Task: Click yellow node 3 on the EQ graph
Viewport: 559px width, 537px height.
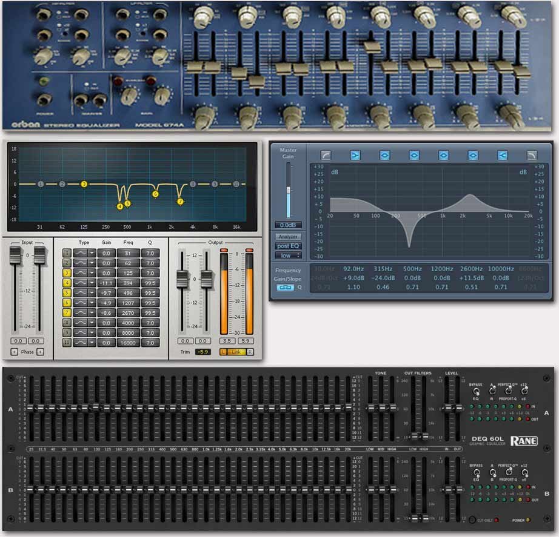Action: 84,184
